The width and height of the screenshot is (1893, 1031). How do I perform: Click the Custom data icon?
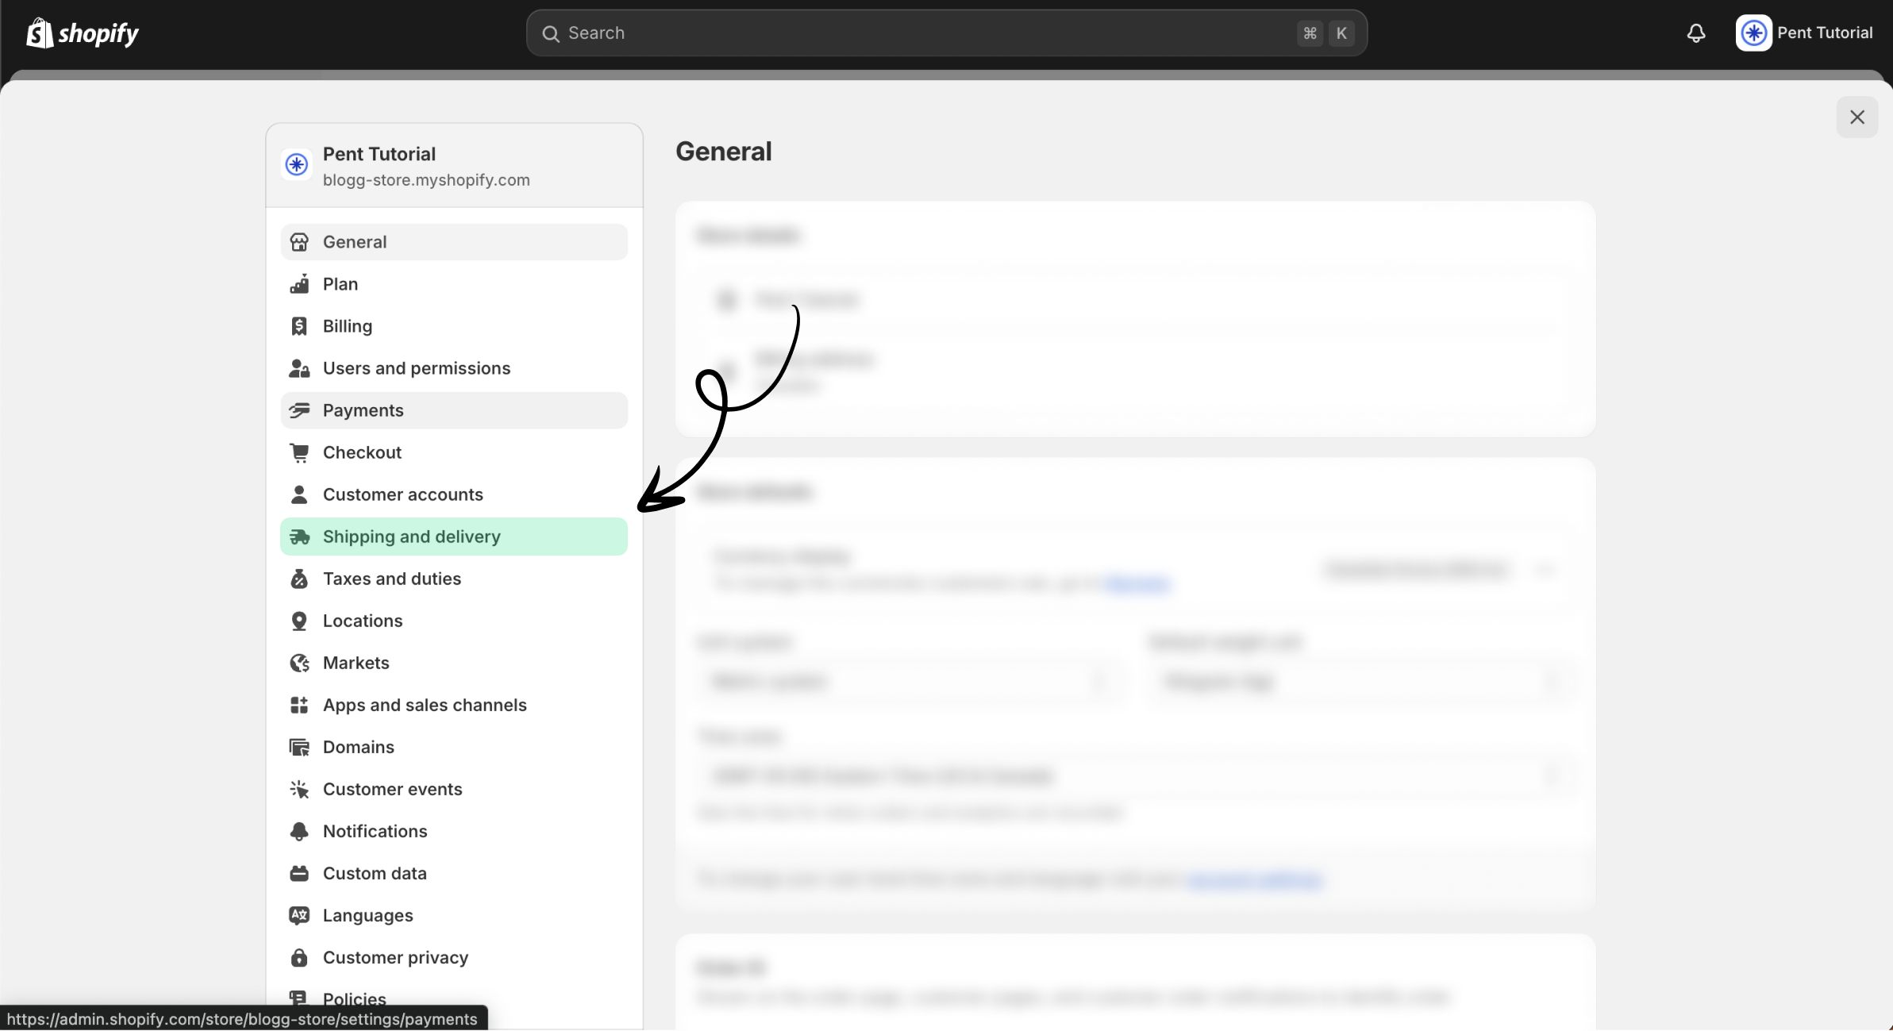pos(299,873)
